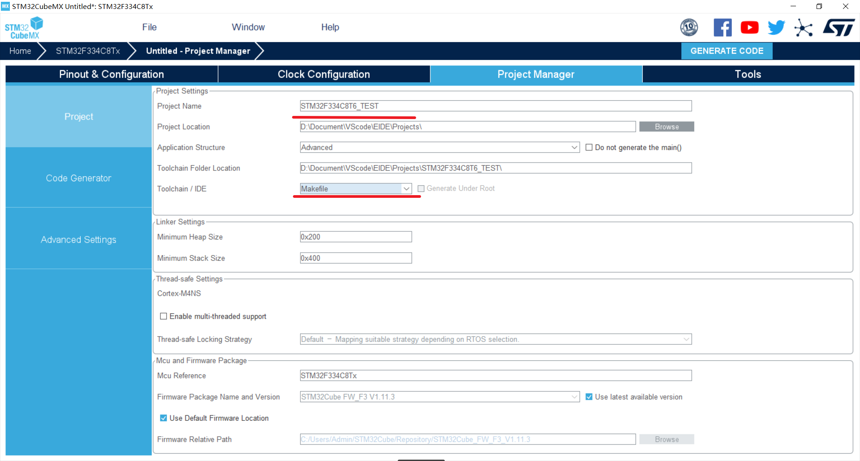Open the Toolchain / IDE Makefile dropdown
The image size is (860, 461).
pos(356,188)
